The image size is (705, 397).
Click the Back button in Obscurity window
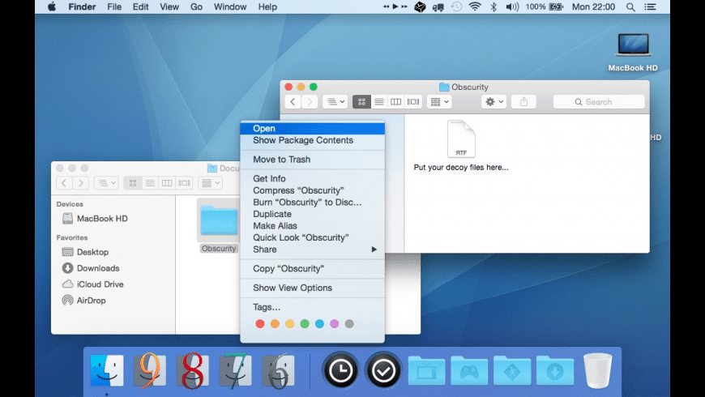coord(293,102)
